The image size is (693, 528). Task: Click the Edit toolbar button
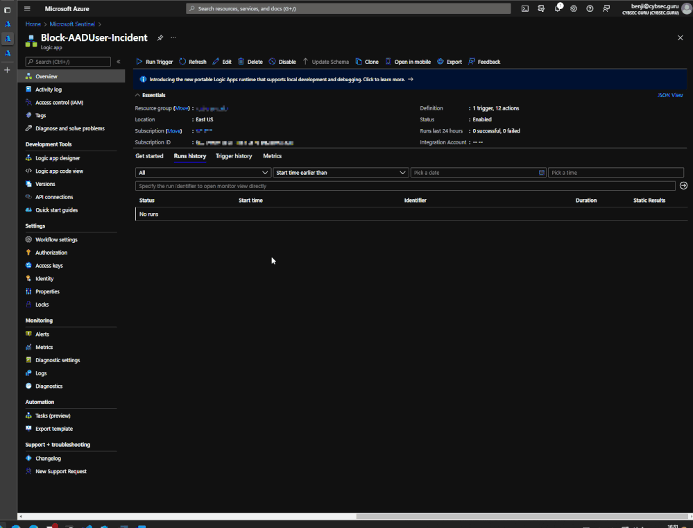pos(222,62)
